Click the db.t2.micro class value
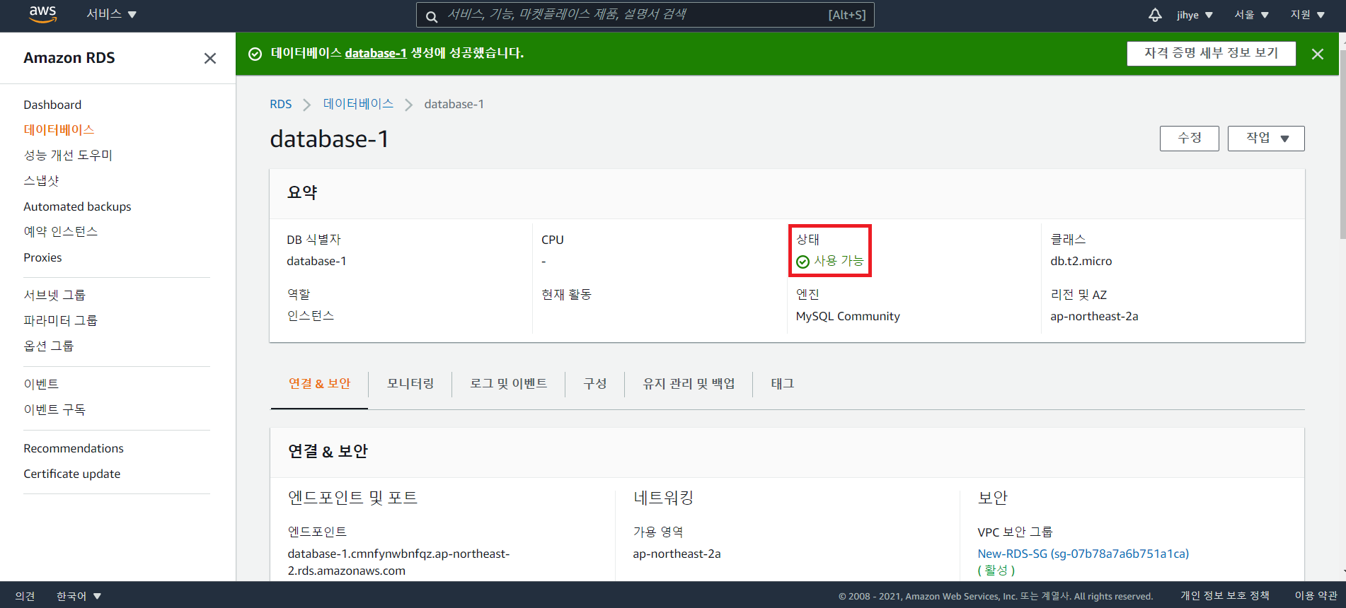Viewport: 1346px width, 608px height. pyautogui.click(x=1081, y=261)
